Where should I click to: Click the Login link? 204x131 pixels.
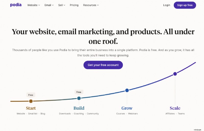(167, 5)
